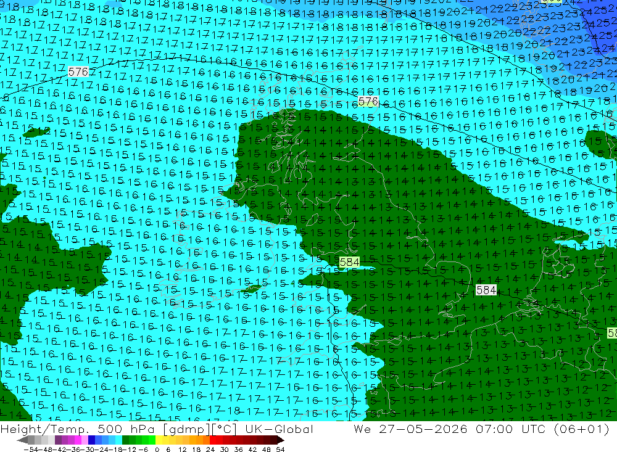The image size is (617, 452).
Task: Click the "36" legend scale value
Action: coord(238,450)
